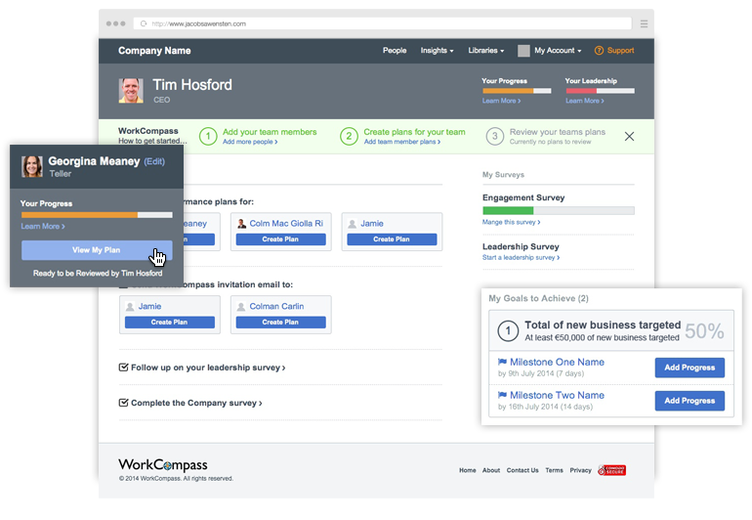Open the People menu item
Viewport: 752px width, 520px height.
pos(395,51)
